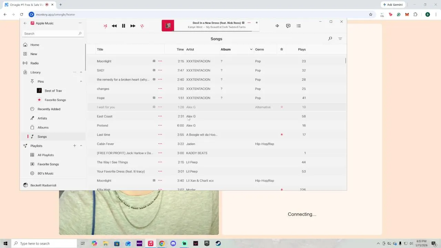Open a new Chrome tab
Screen dimensions: 441x248
[60, 5]
